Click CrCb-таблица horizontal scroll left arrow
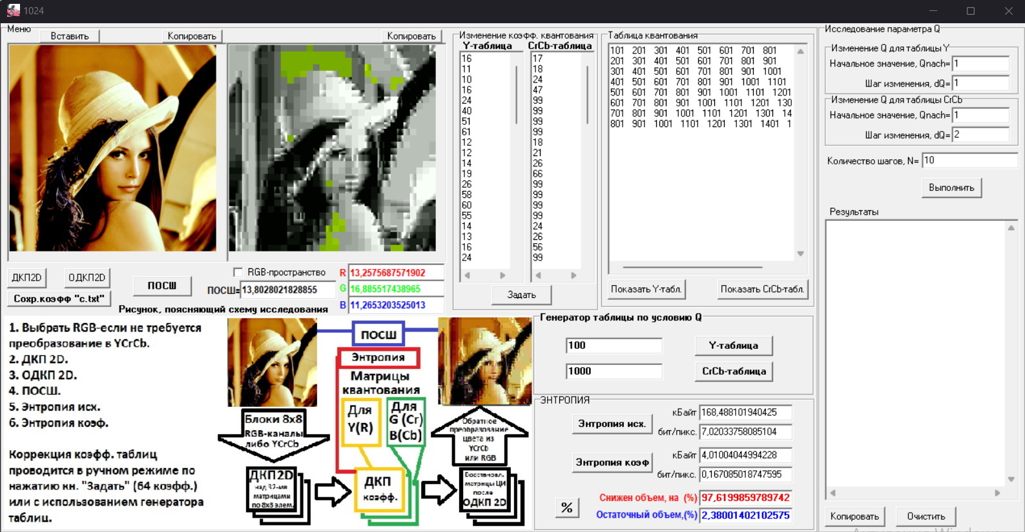The image size is (1025, 532). pos(538,275)
